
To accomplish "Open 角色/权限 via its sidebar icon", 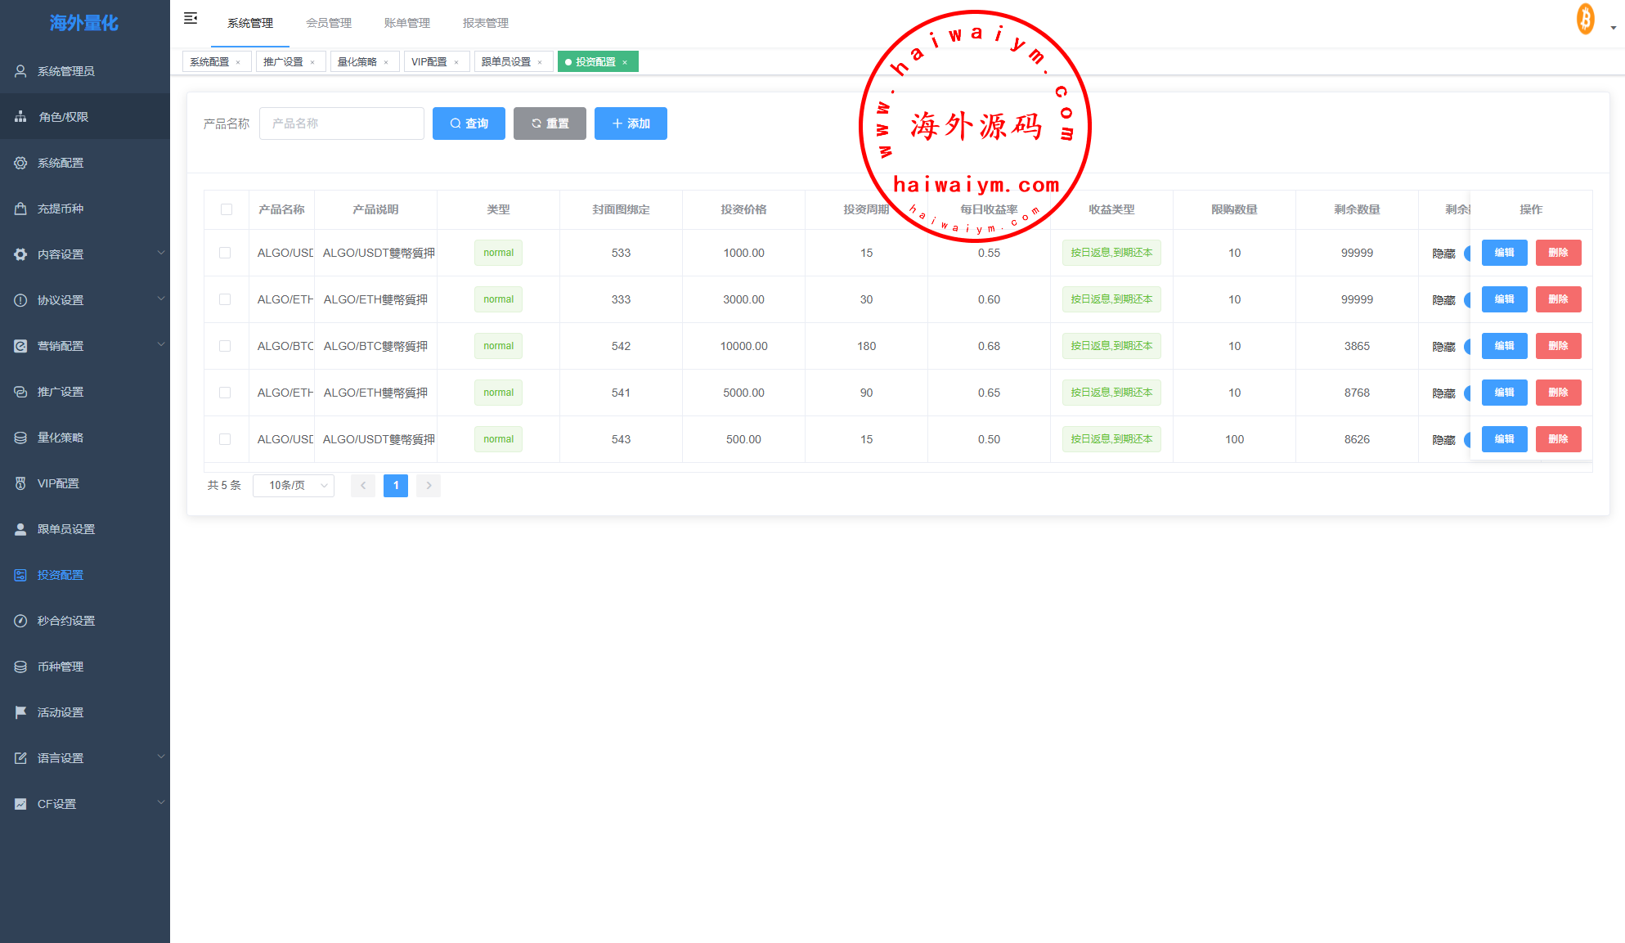I will point(20,117).
